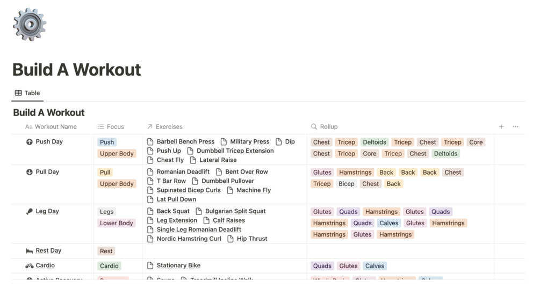The width and height of the screenshot is (540, 286).
Task: Click the empty Exercises cell for Rest Day
Action: pyautogui.click(x=225, y=251)
